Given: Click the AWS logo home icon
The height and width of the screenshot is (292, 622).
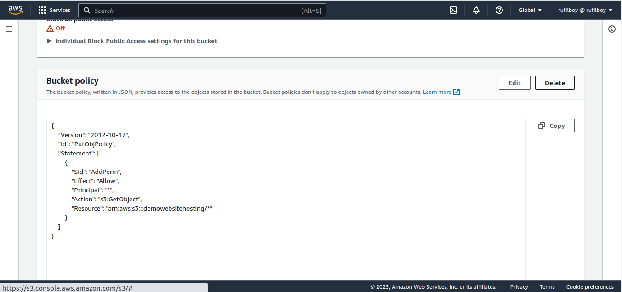Looking at the screenshot, I should pyautogui.click(x=16, y=10).
